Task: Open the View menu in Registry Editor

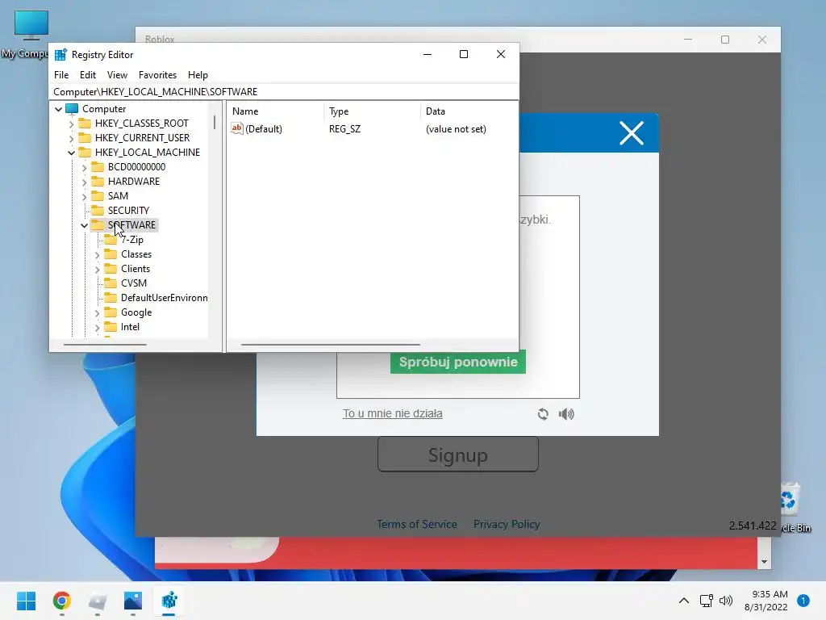Action: pyautogui.click(x=117, y=75)
